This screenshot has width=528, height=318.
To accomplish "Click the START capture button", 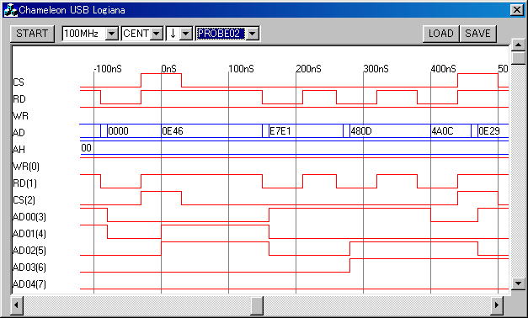I will click(32, 34).
